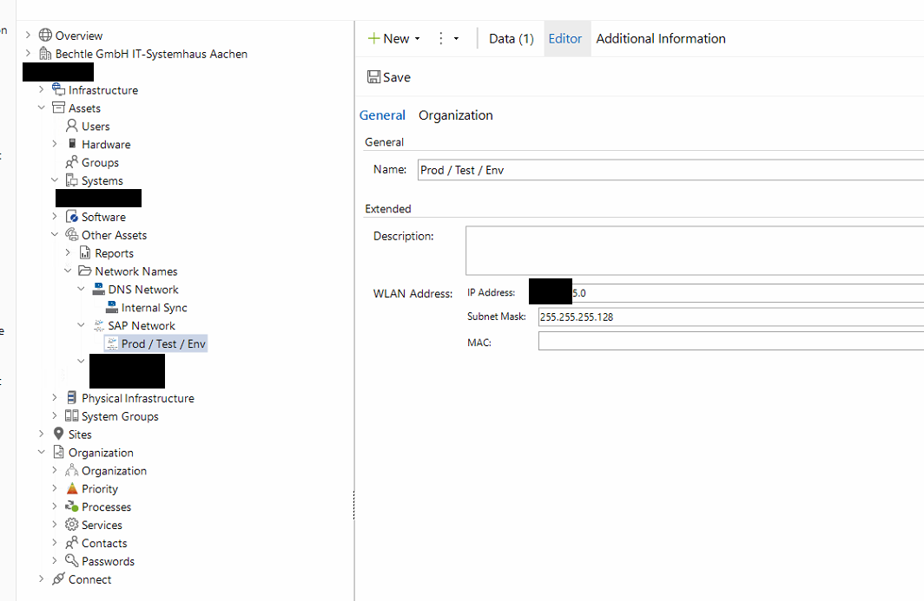Screen dimensions: 924x601
Task: Click the Connect plug icon
Action: (x=59, y=579)
